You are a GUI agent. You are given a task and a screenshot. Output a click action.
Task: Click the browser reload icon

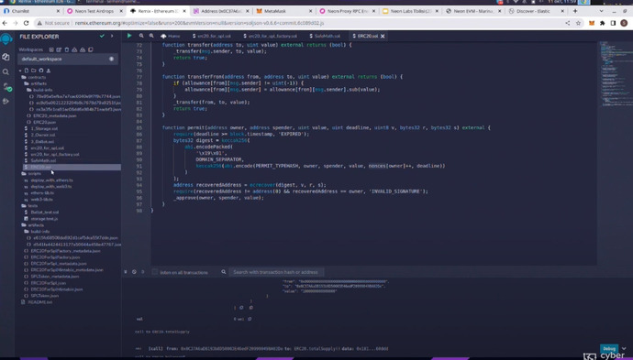click(27, 24)
